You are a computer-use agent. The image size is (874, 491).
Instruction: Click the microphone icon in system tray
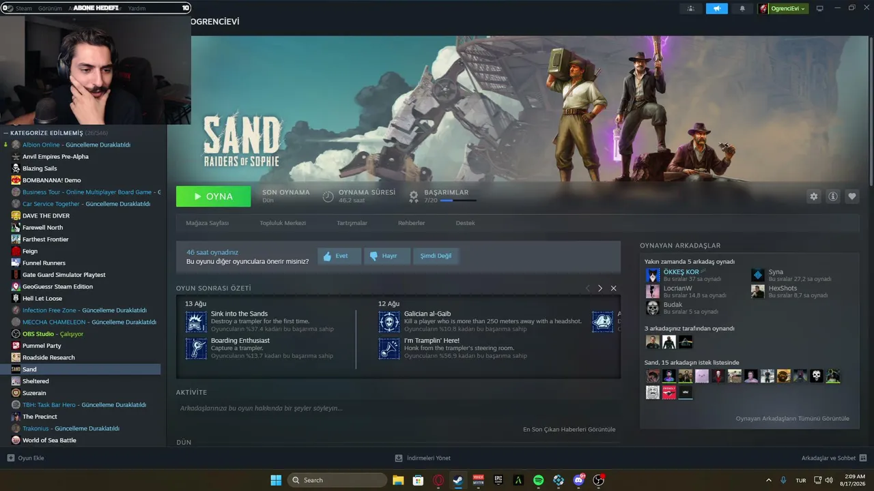click(783, 480)
